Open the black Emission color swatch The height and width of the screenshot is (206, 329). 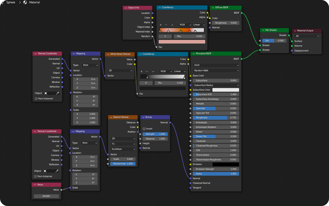(x=226, y=164)
